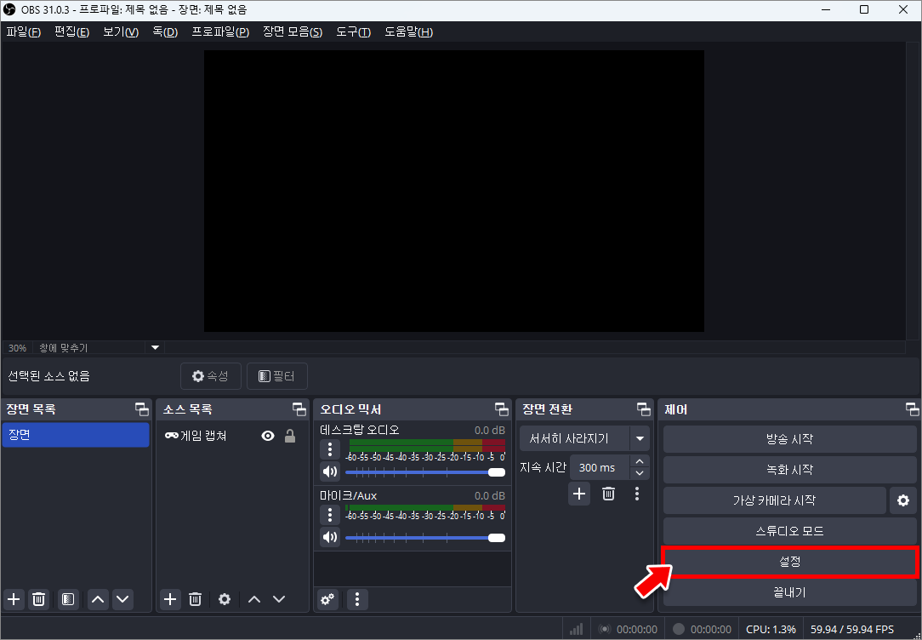Open the 도움말 menu
Screen dimensions: 922x640
[408, 31]
